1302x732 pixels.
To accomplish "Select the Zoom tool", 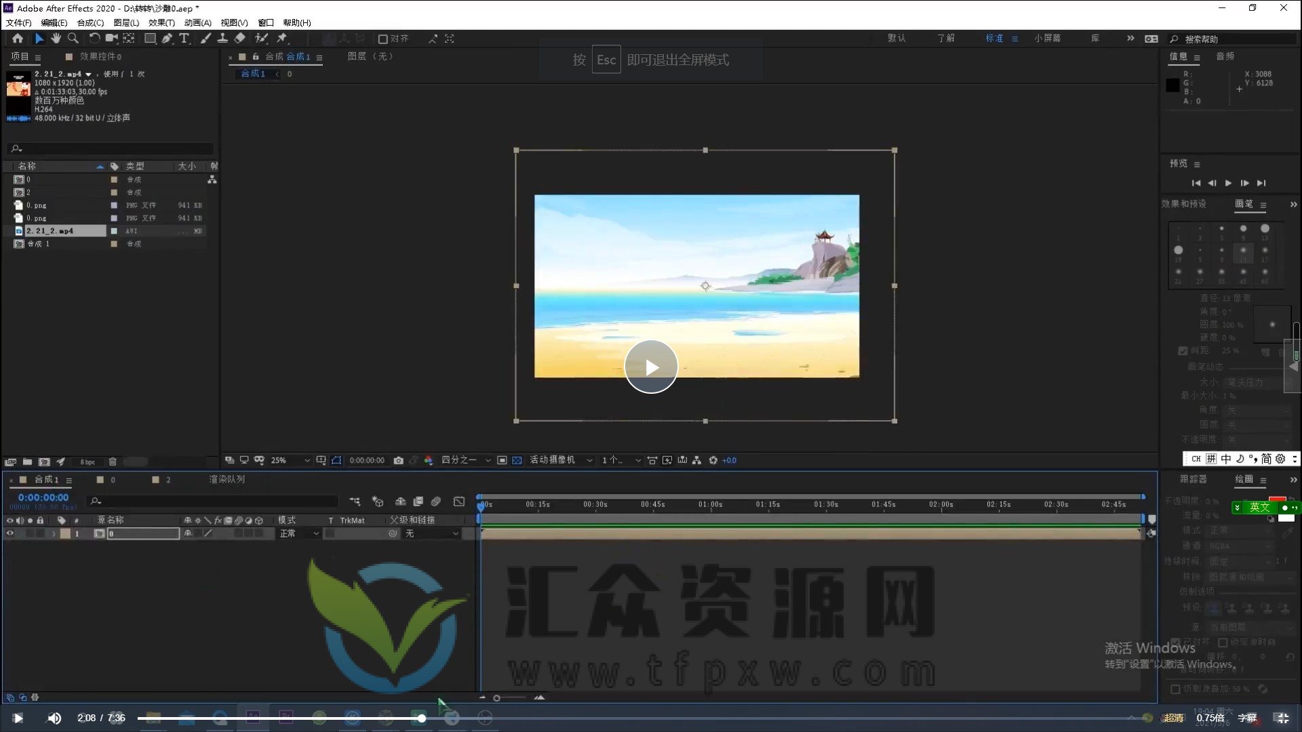I will click(x=73, y=39).
